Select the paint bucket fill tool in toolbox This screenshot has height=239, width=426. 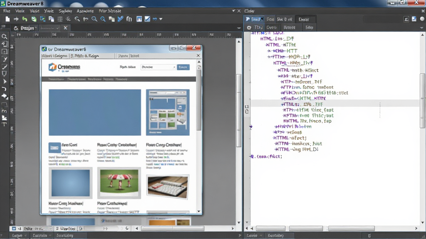(4, 96)
